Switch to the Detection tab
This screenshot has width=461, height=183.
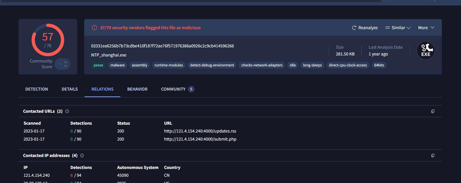37,89
